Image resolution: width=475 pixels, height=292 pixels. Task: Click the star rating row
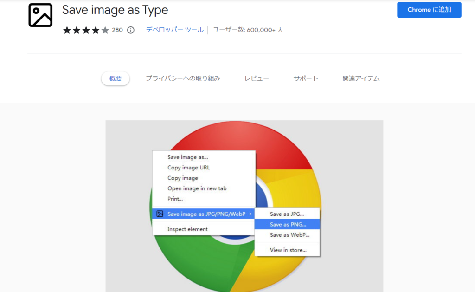(x=86, y=30)
